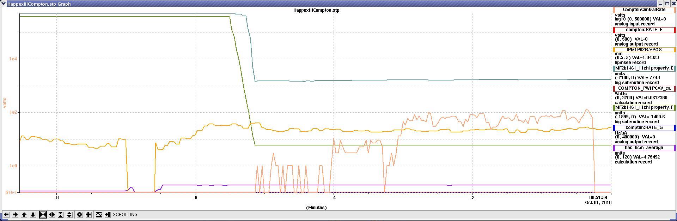Minimize the HappexIIICompton graph window

660,4
